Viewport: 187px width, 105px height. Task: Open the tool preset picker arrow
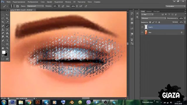coord(7,6)
